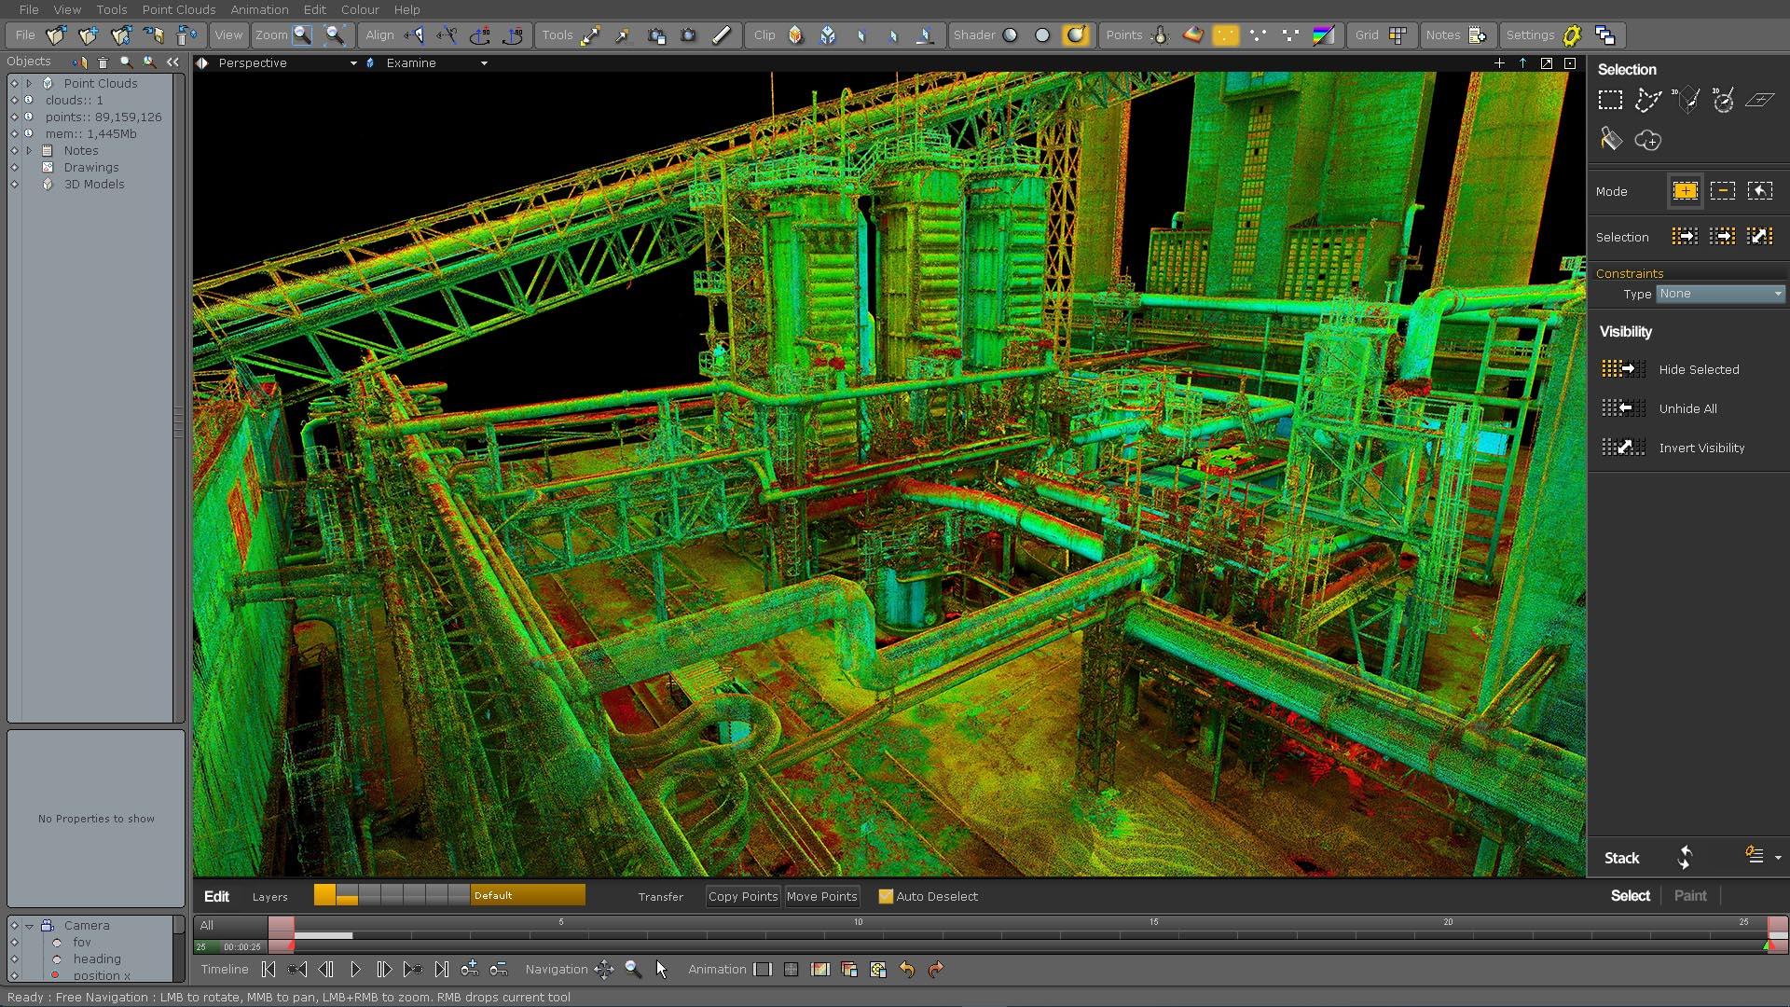
Task: Select the lasso selection tool
Action: 1647,100
